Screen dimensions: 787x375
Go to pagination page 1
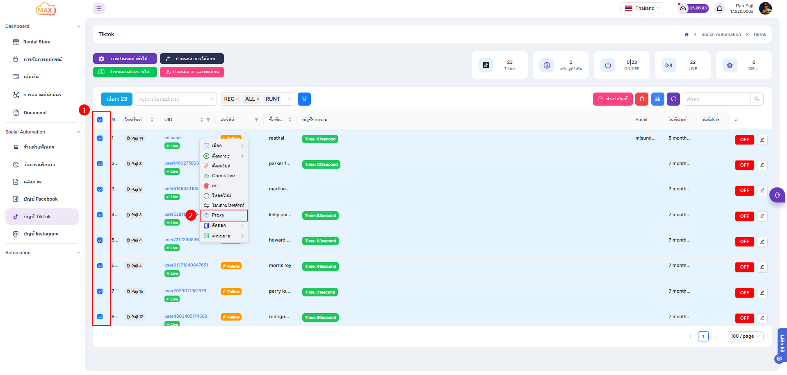pyautogui.click(x=703, y=337)
